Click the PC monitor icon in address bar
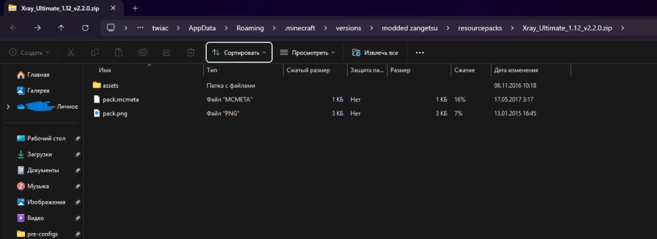The width and height of the screenshot is (657, 239). click(x=111, y=28)
